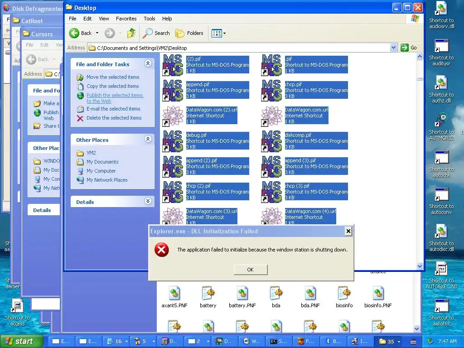This screenshot has height=348, width=464.
Task: Select the biosinfo file icon
Action: [344, 294]
